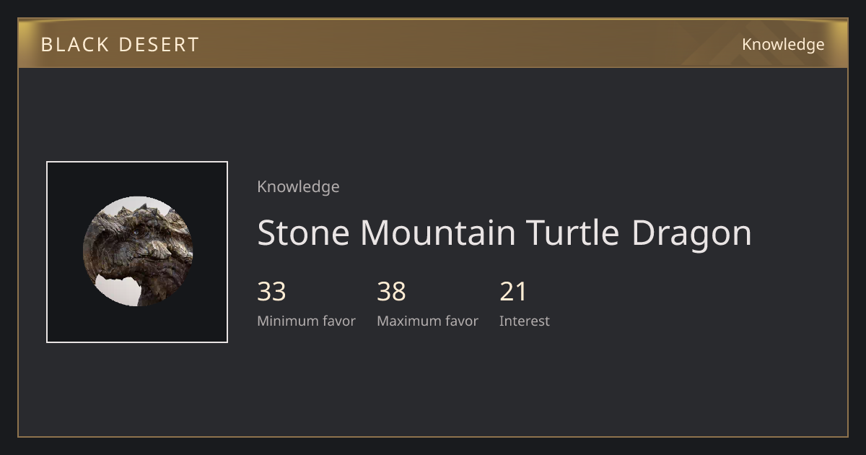The width and height of the screenshot is (866, 455).
Task: Click the word Turtle in the title
Action: [x=572, y=233]
